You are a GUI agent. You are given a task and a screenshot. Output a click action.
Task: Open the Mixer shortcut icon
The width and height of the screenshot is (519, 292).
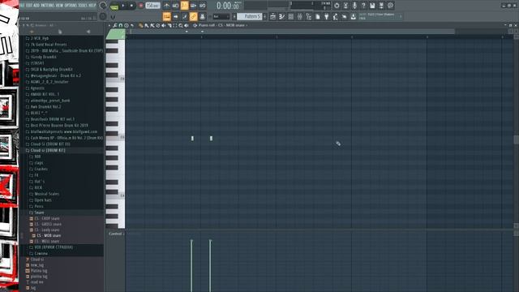pyautogui.click(x=299, y=16)
